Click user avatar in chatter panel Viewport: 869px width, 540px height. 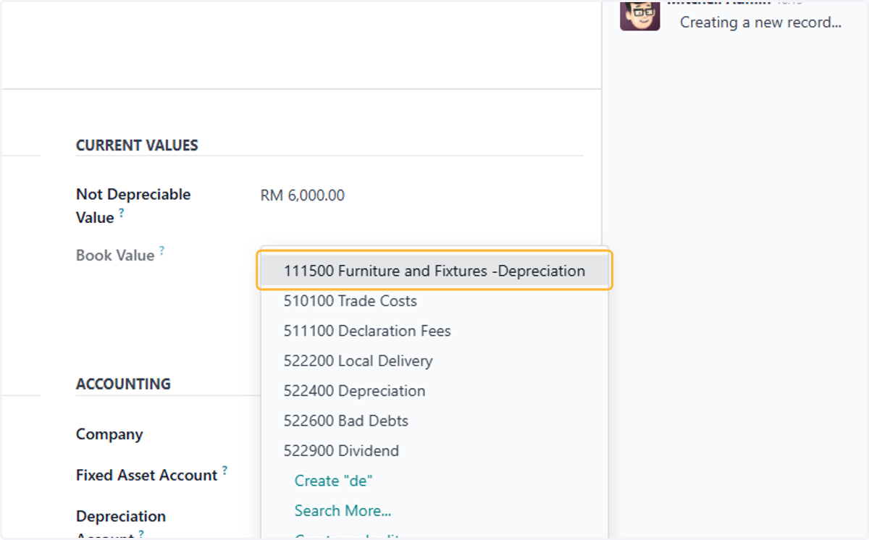coord(640,15)
